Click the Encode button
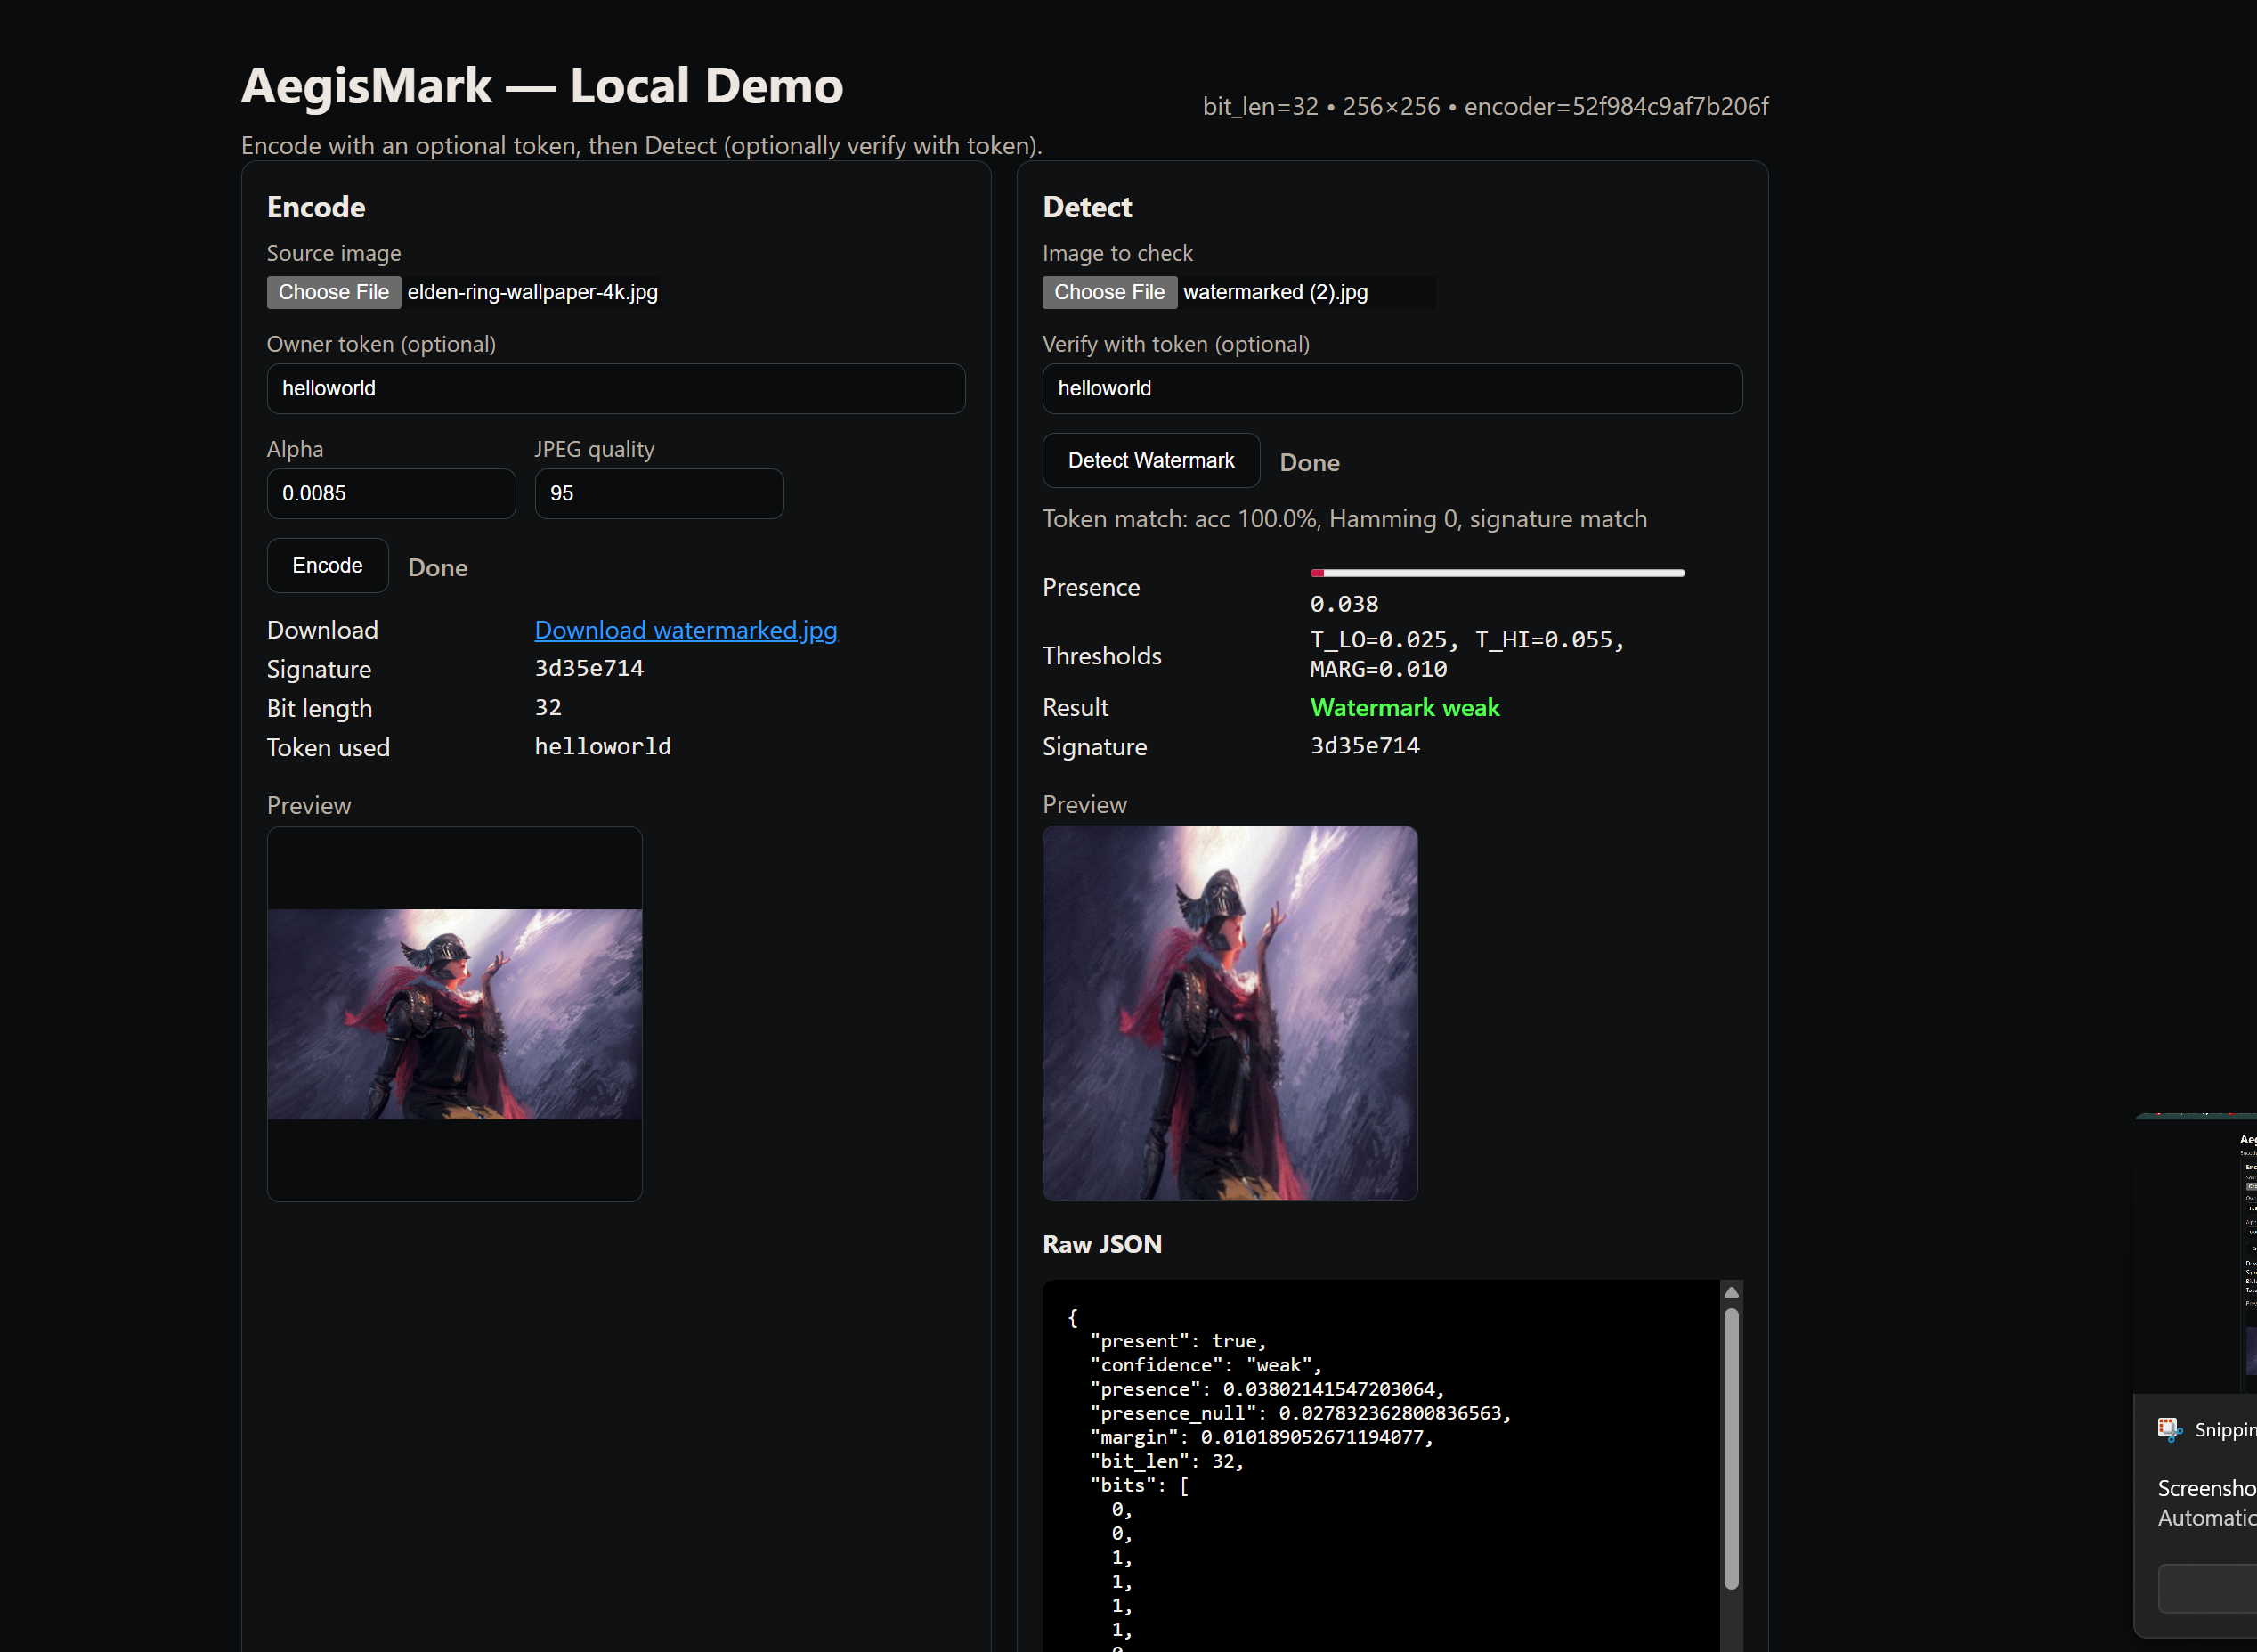 (327, 565)
